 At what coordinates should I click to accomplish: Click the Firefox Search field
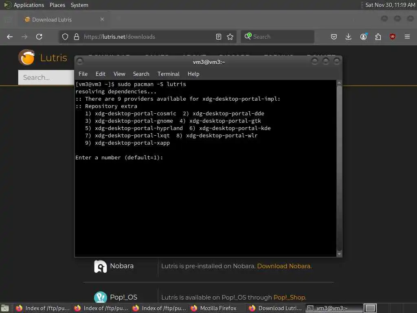click(x=277, y=37)
